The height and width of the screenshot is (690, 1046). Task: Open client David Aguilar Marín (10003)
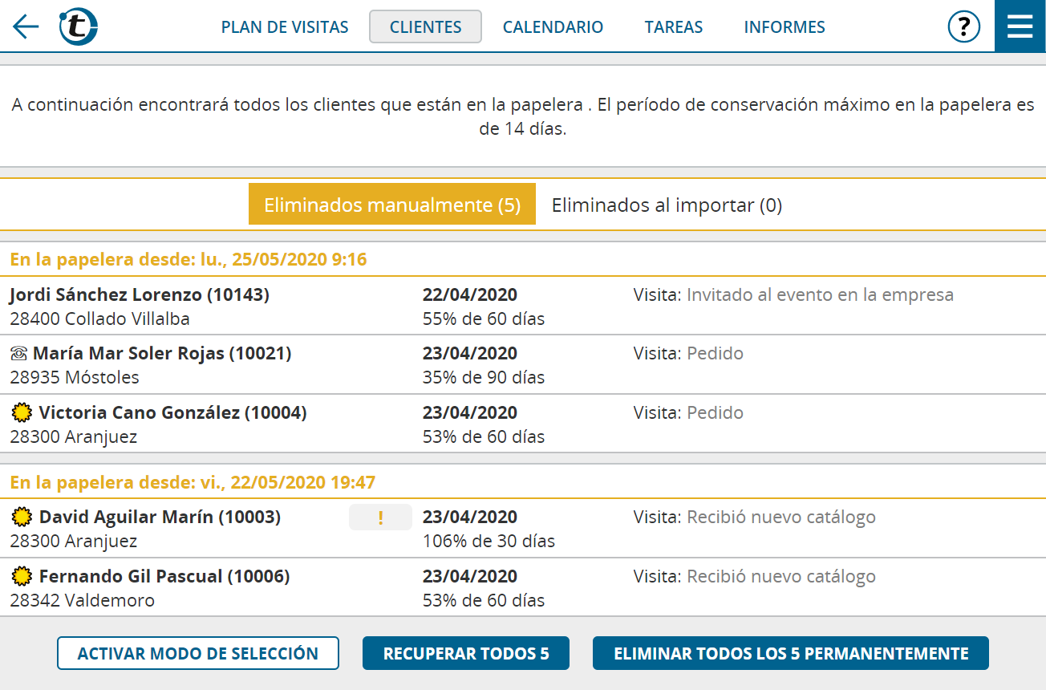pos(523,528)
